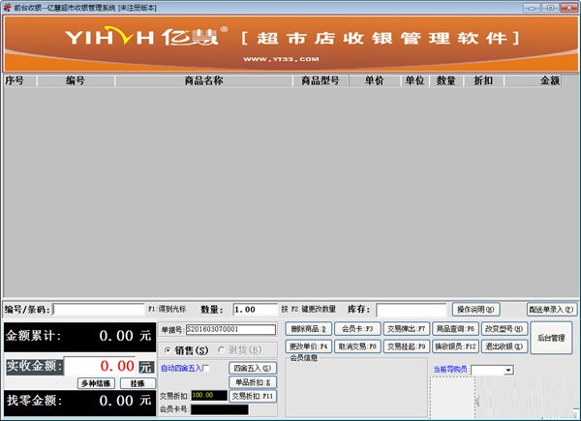
Task: Click 交易弹出:F7 button
Action: point(407,329)
